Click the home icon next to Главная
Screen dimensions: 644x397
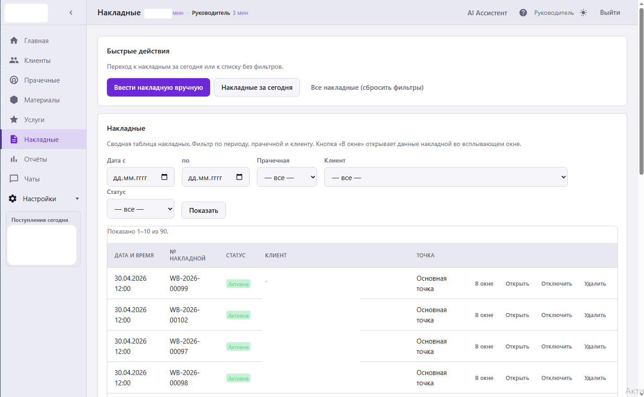click(14, 40)
